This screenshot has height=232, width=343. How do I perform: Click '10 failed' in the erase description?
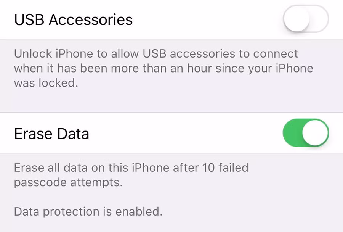tap(225, 168)
